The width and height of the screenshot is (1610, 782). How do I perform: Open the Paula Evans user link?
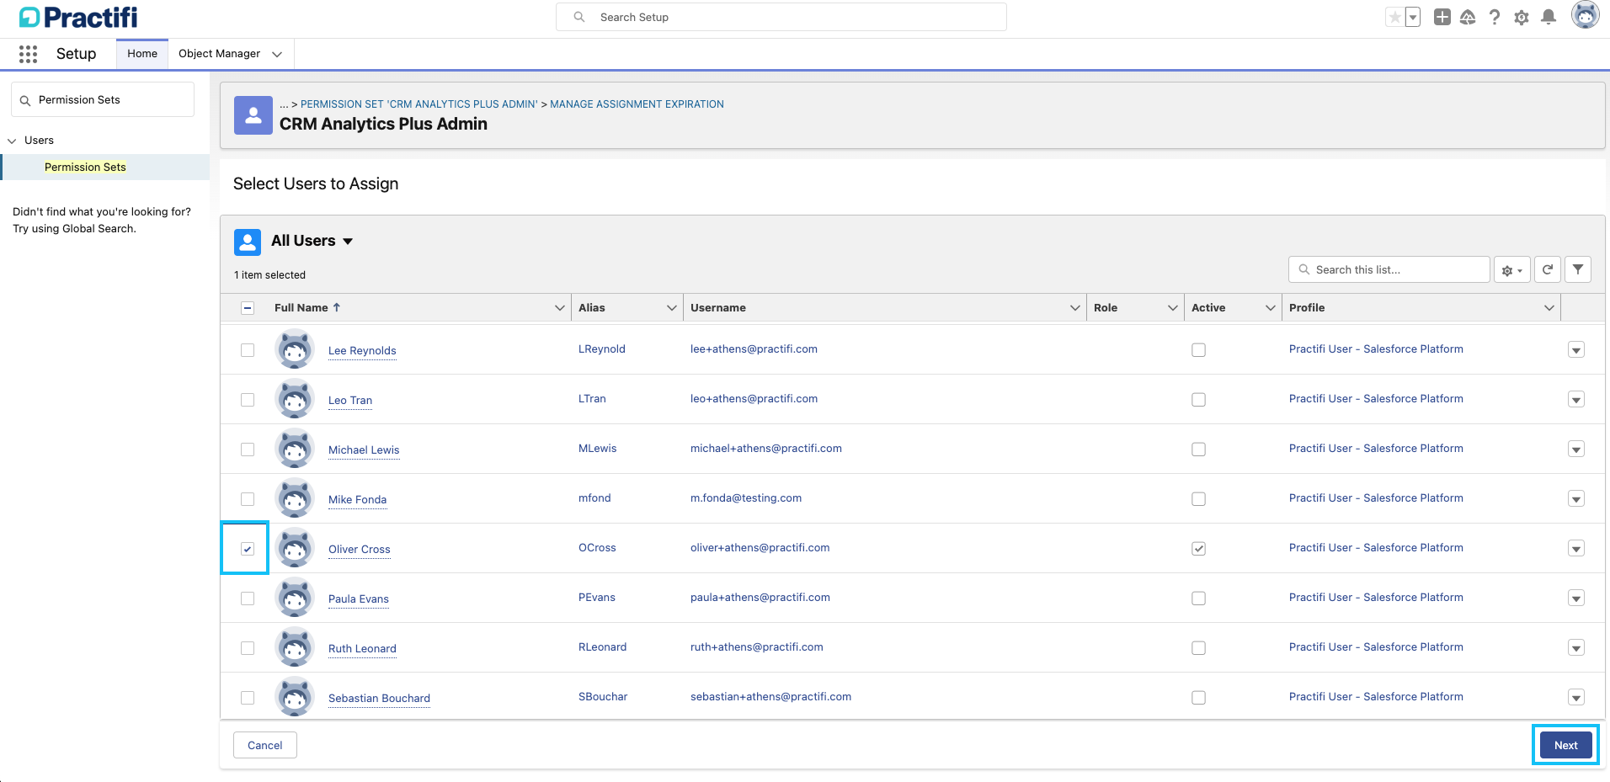[x=359, y=598]
